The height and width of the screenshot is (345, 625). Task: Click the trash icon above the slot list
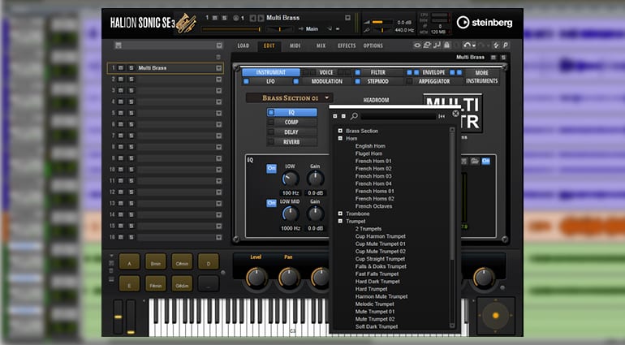(218, 57)
